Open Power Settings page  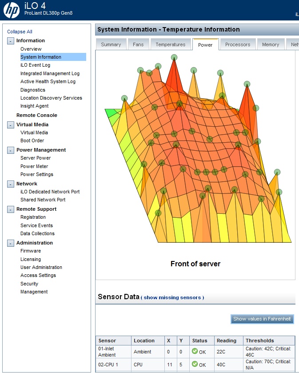[x=37, y=175]
